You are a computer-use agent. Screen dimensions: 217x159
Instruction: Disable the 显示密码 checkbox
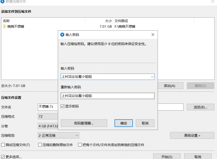click(63, 106)
